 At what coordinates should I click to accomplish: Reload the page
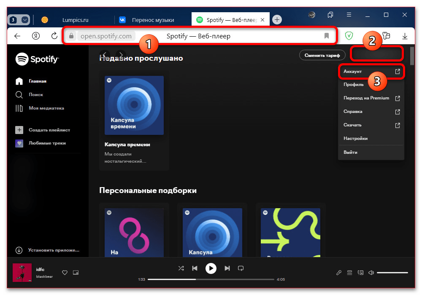pyautogui.click(x=54, y=36)
